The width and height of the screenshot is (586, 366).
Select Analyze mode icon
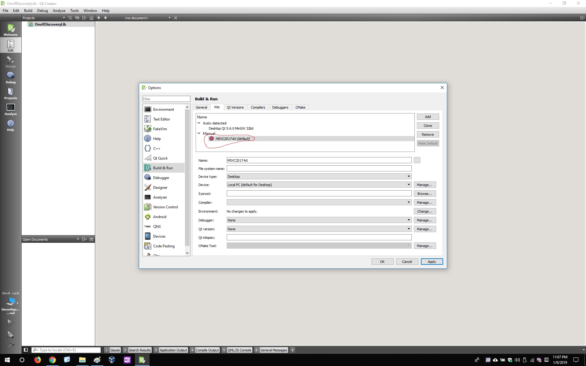[x=10, y=109]
